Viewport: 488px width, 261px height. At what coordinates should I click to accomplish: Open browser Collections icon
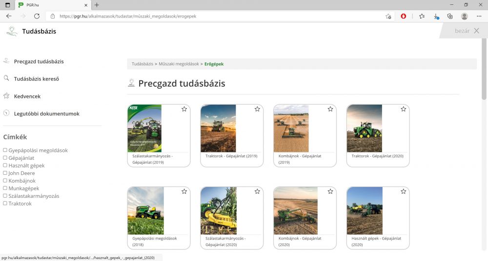450,16
